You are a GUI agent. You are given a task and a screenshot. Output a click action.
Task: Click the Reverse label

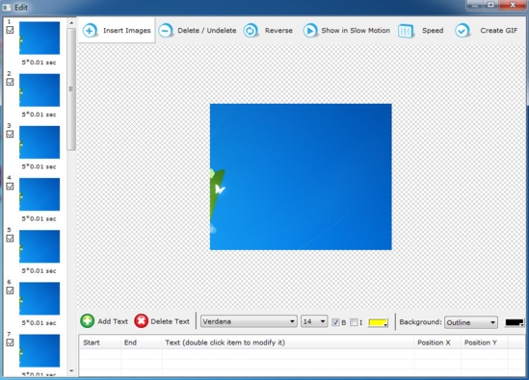pyautogui.click(x=278, y=31)
